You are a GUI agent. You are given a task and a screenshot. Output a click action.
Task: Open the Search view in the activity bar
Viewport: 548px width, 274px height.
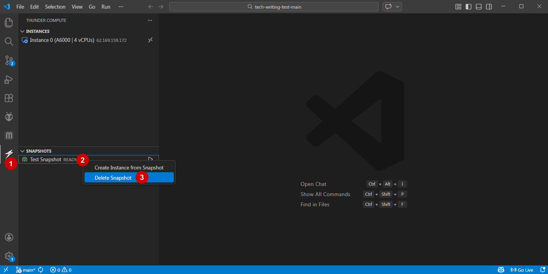[x=9, y=41]
